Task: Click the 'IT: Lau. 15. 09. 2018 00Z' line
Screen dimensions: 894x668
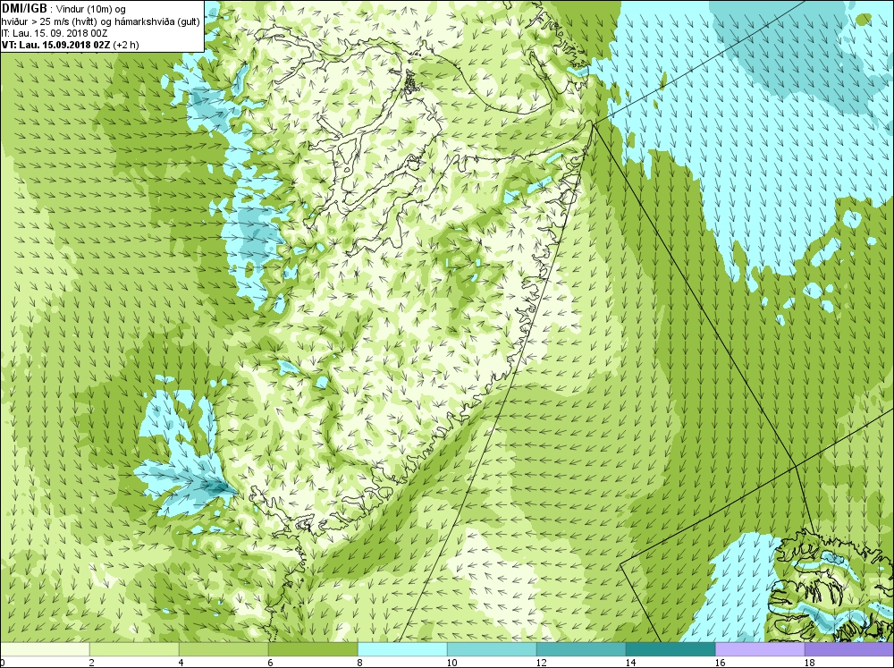Action: tap(55, 33)
